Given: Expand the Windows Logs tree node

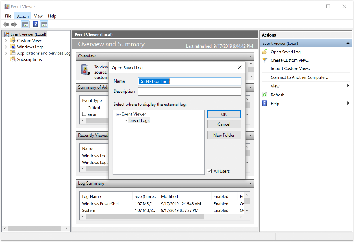Looking at the screenshot, I should pos(6,47).
